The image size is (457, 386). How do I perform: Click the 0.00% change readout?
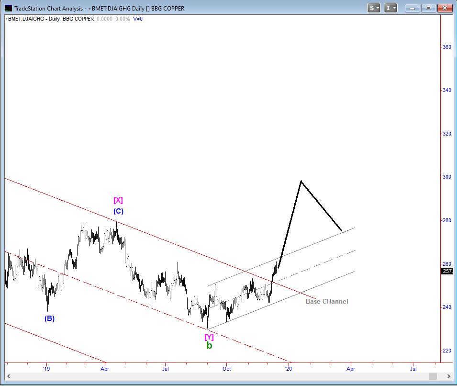coord(123,19)
